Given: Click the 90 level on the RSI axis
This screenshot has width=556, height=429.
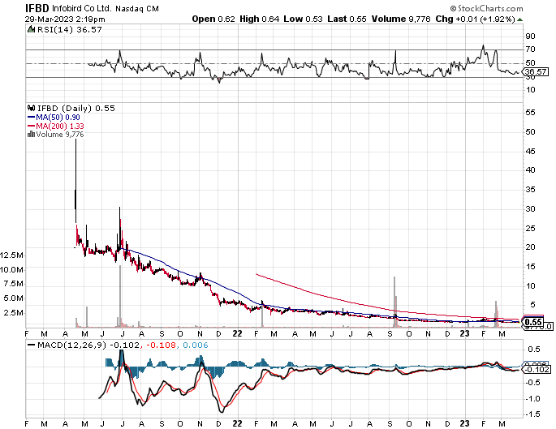Looking at the screenshot, I should (531, 36).
